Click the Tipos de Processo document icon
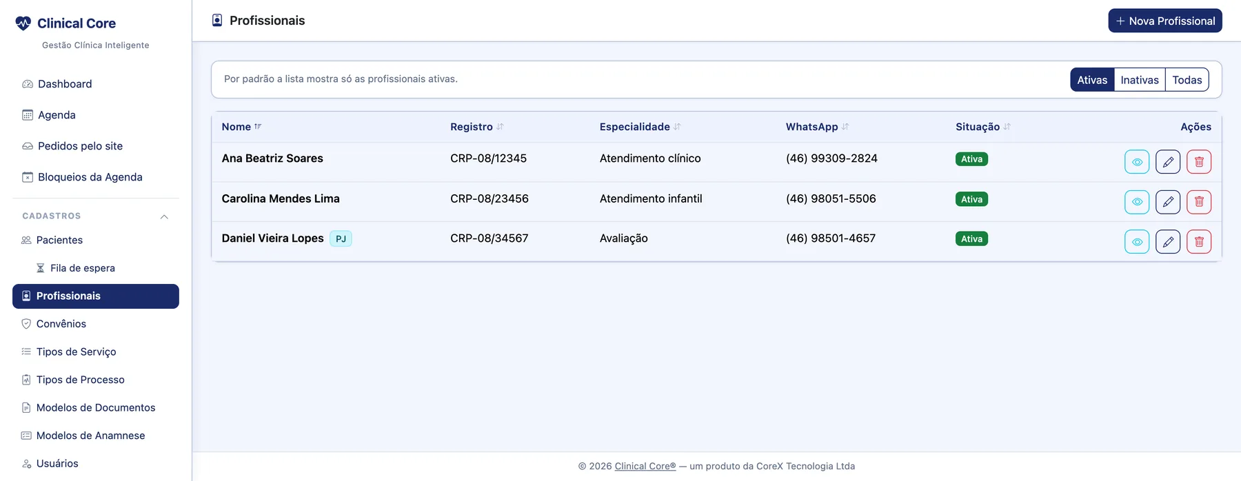Screen dimensions: 1241x481 tap(26, 380)
